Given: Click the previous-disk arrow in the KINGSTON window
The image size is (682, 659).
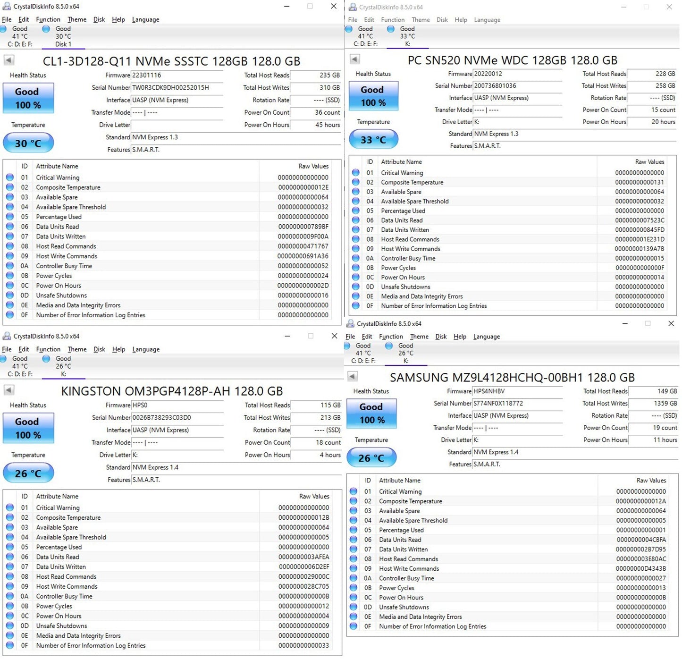Looking at the screenshot, I should (9, 390).
